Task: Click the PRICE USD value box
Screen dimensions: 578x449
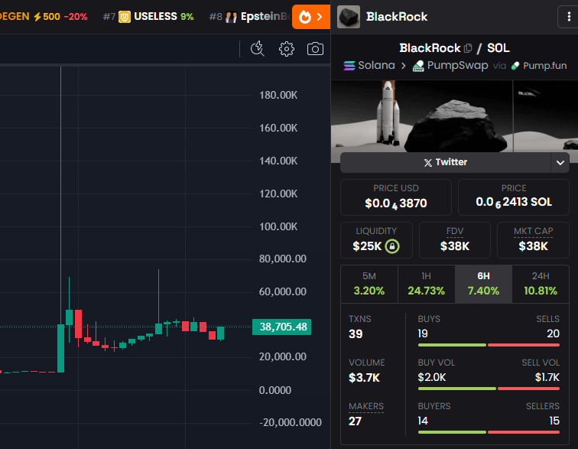Action: tap(396, 197)
